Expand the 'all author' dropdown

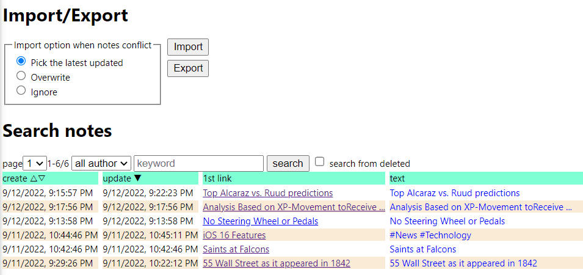pyautogui.click(x=101, y=163)
